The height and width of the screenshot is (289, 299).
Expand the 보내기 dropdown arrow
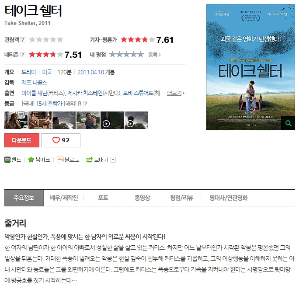click(113, 160)
